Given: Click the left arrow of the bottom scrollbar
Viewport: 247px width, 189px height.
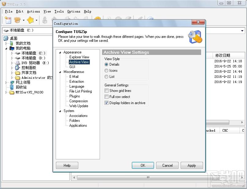Looking at the screenshot, I should point(74,177).
